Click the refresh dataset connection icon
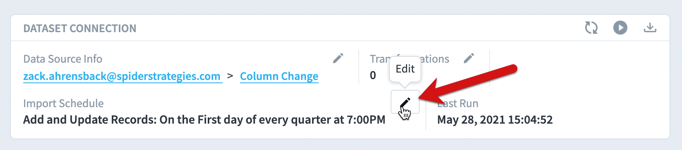 (x=591, y=28)
